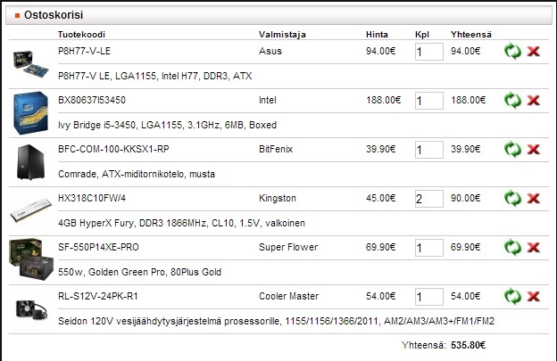Viewport: 557px width, 361px height.
Task: Refresh the BitFenix Comrade case row
Action: click(x=512, y=149)
